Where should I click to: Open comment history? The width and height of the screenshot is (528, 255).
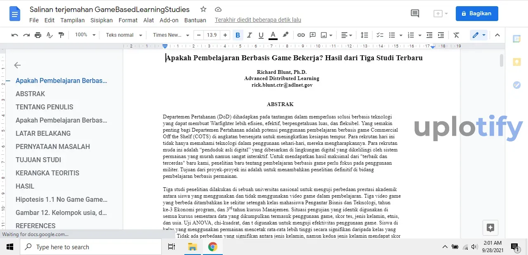pos(415,14)
